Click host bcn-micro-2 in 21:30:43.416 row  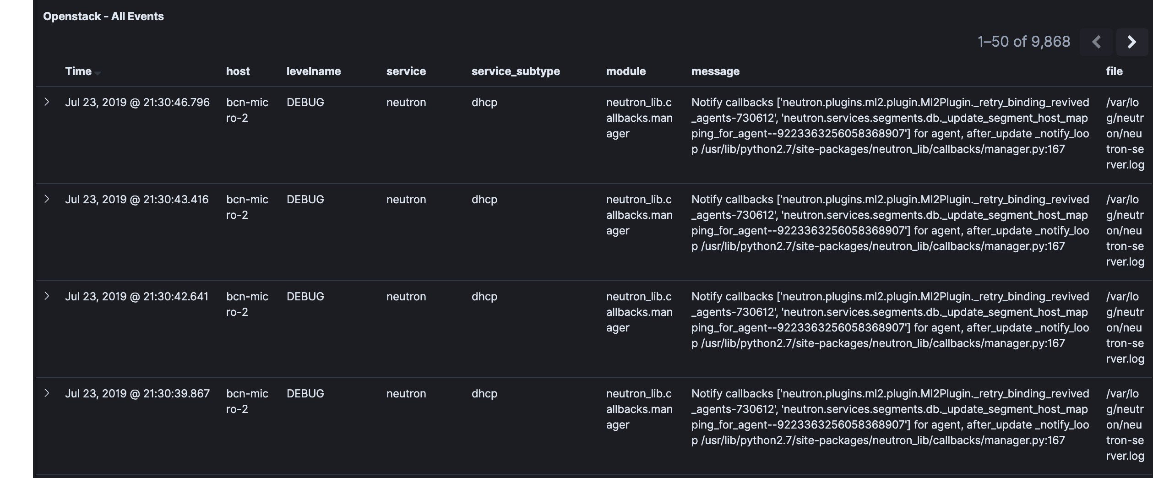pos(247,207)
